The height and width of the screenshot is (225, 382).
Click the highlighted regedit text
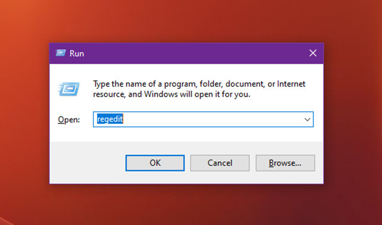110,119
